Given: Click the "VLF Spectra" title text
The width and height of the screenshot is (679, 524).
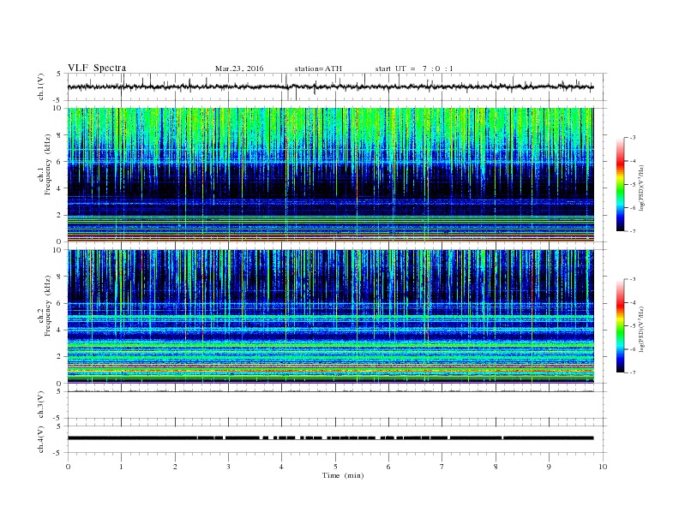Looking at the screenshot, I should [97, 68].
